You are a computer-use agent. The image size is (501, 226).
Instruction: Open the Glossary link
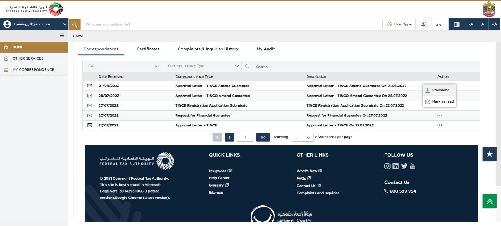[x=219, y=185]
